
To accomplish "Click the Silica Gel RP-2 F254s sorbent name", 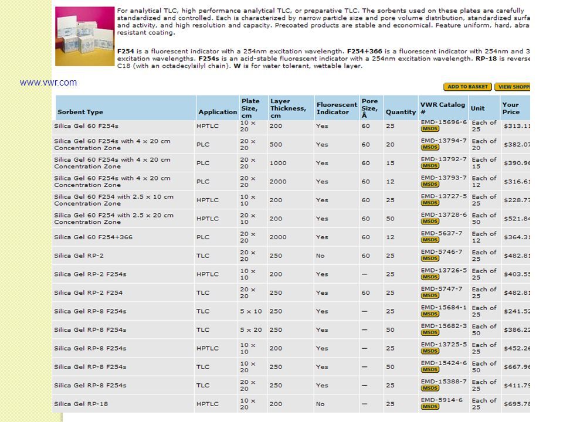I will (90, 274).
